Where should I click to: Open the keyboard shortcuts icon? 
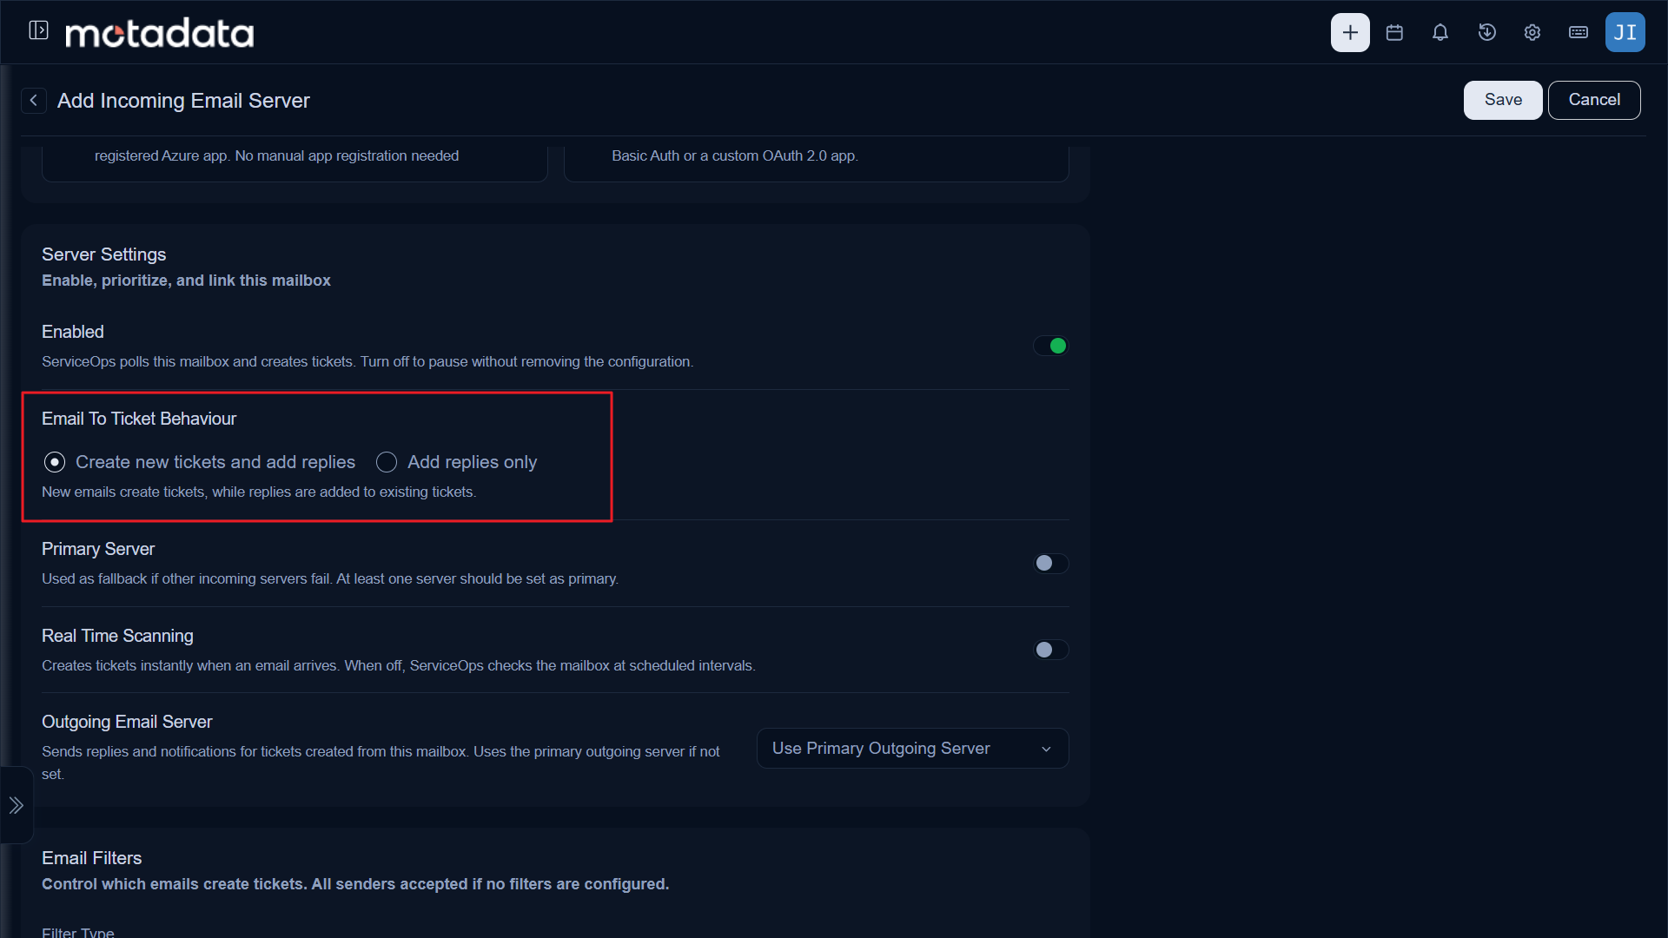click(1579, 32)
